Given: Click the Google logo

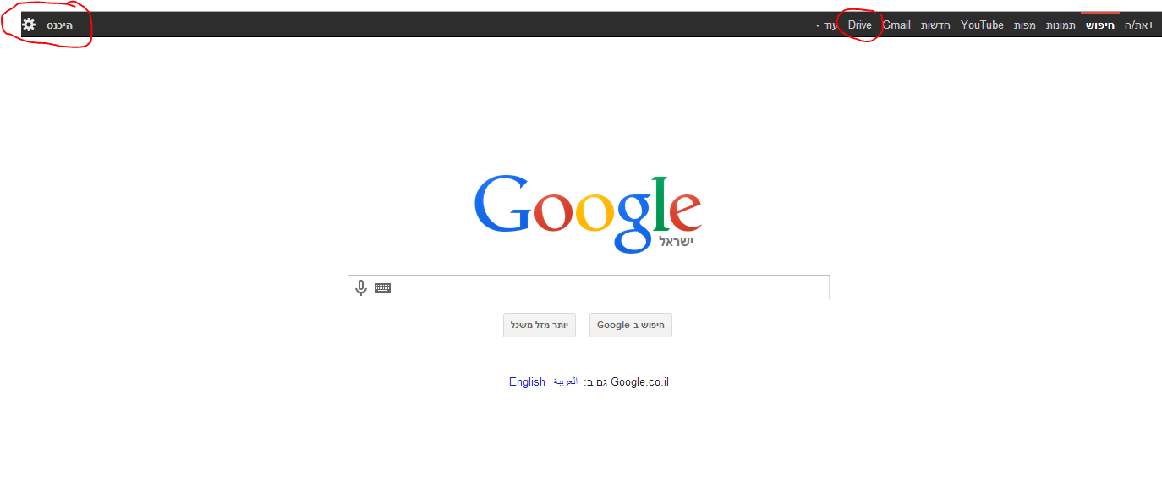Looking at the screenshot, I should pos(588,214).
